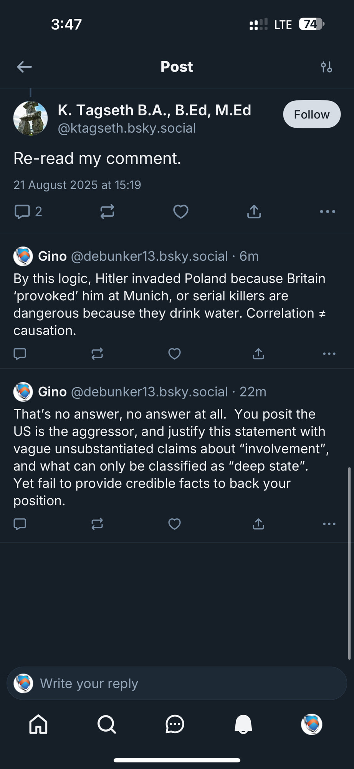354x769 pixels.
Task: Reply to the 'Re-read my comment' post
Action: point(28,211)
